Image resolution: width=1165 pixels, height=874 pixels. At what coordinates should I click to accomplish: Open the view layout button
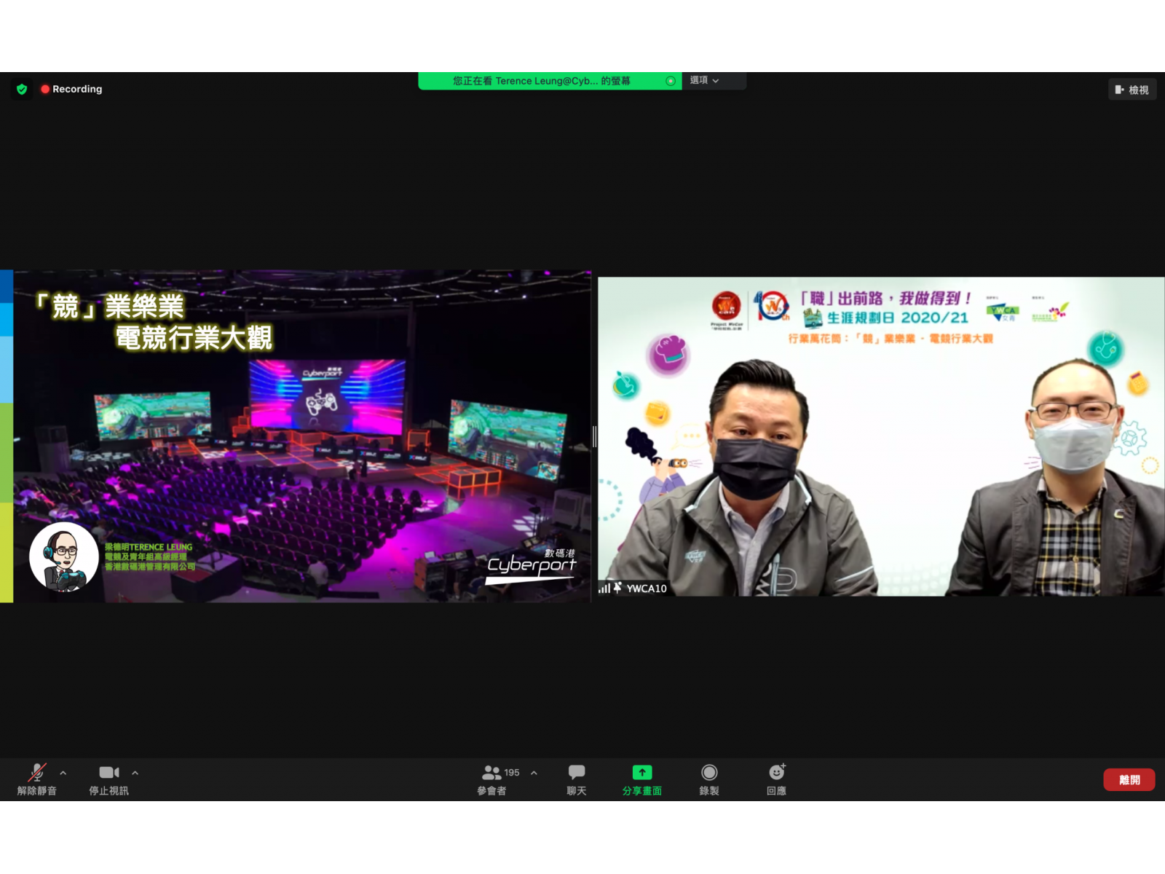(1132, 90)
